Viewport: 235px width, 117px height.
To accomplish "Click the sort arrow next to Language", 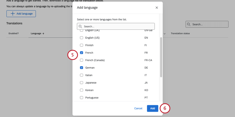I will [44, 34].
